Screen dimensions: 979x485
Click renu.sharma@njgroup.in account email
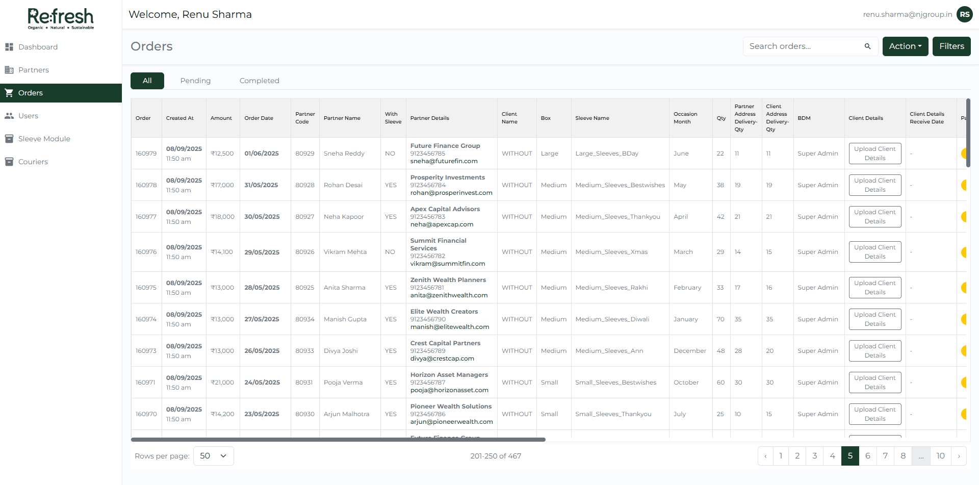click(x=908, y=14)
